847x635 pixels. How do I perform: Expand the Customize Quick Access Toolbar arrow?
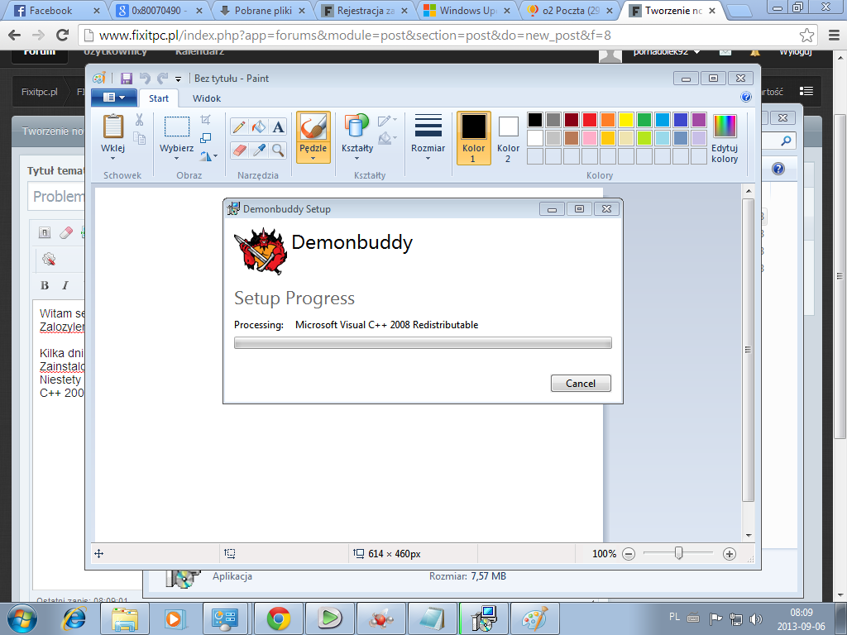[x=178, y=79]
